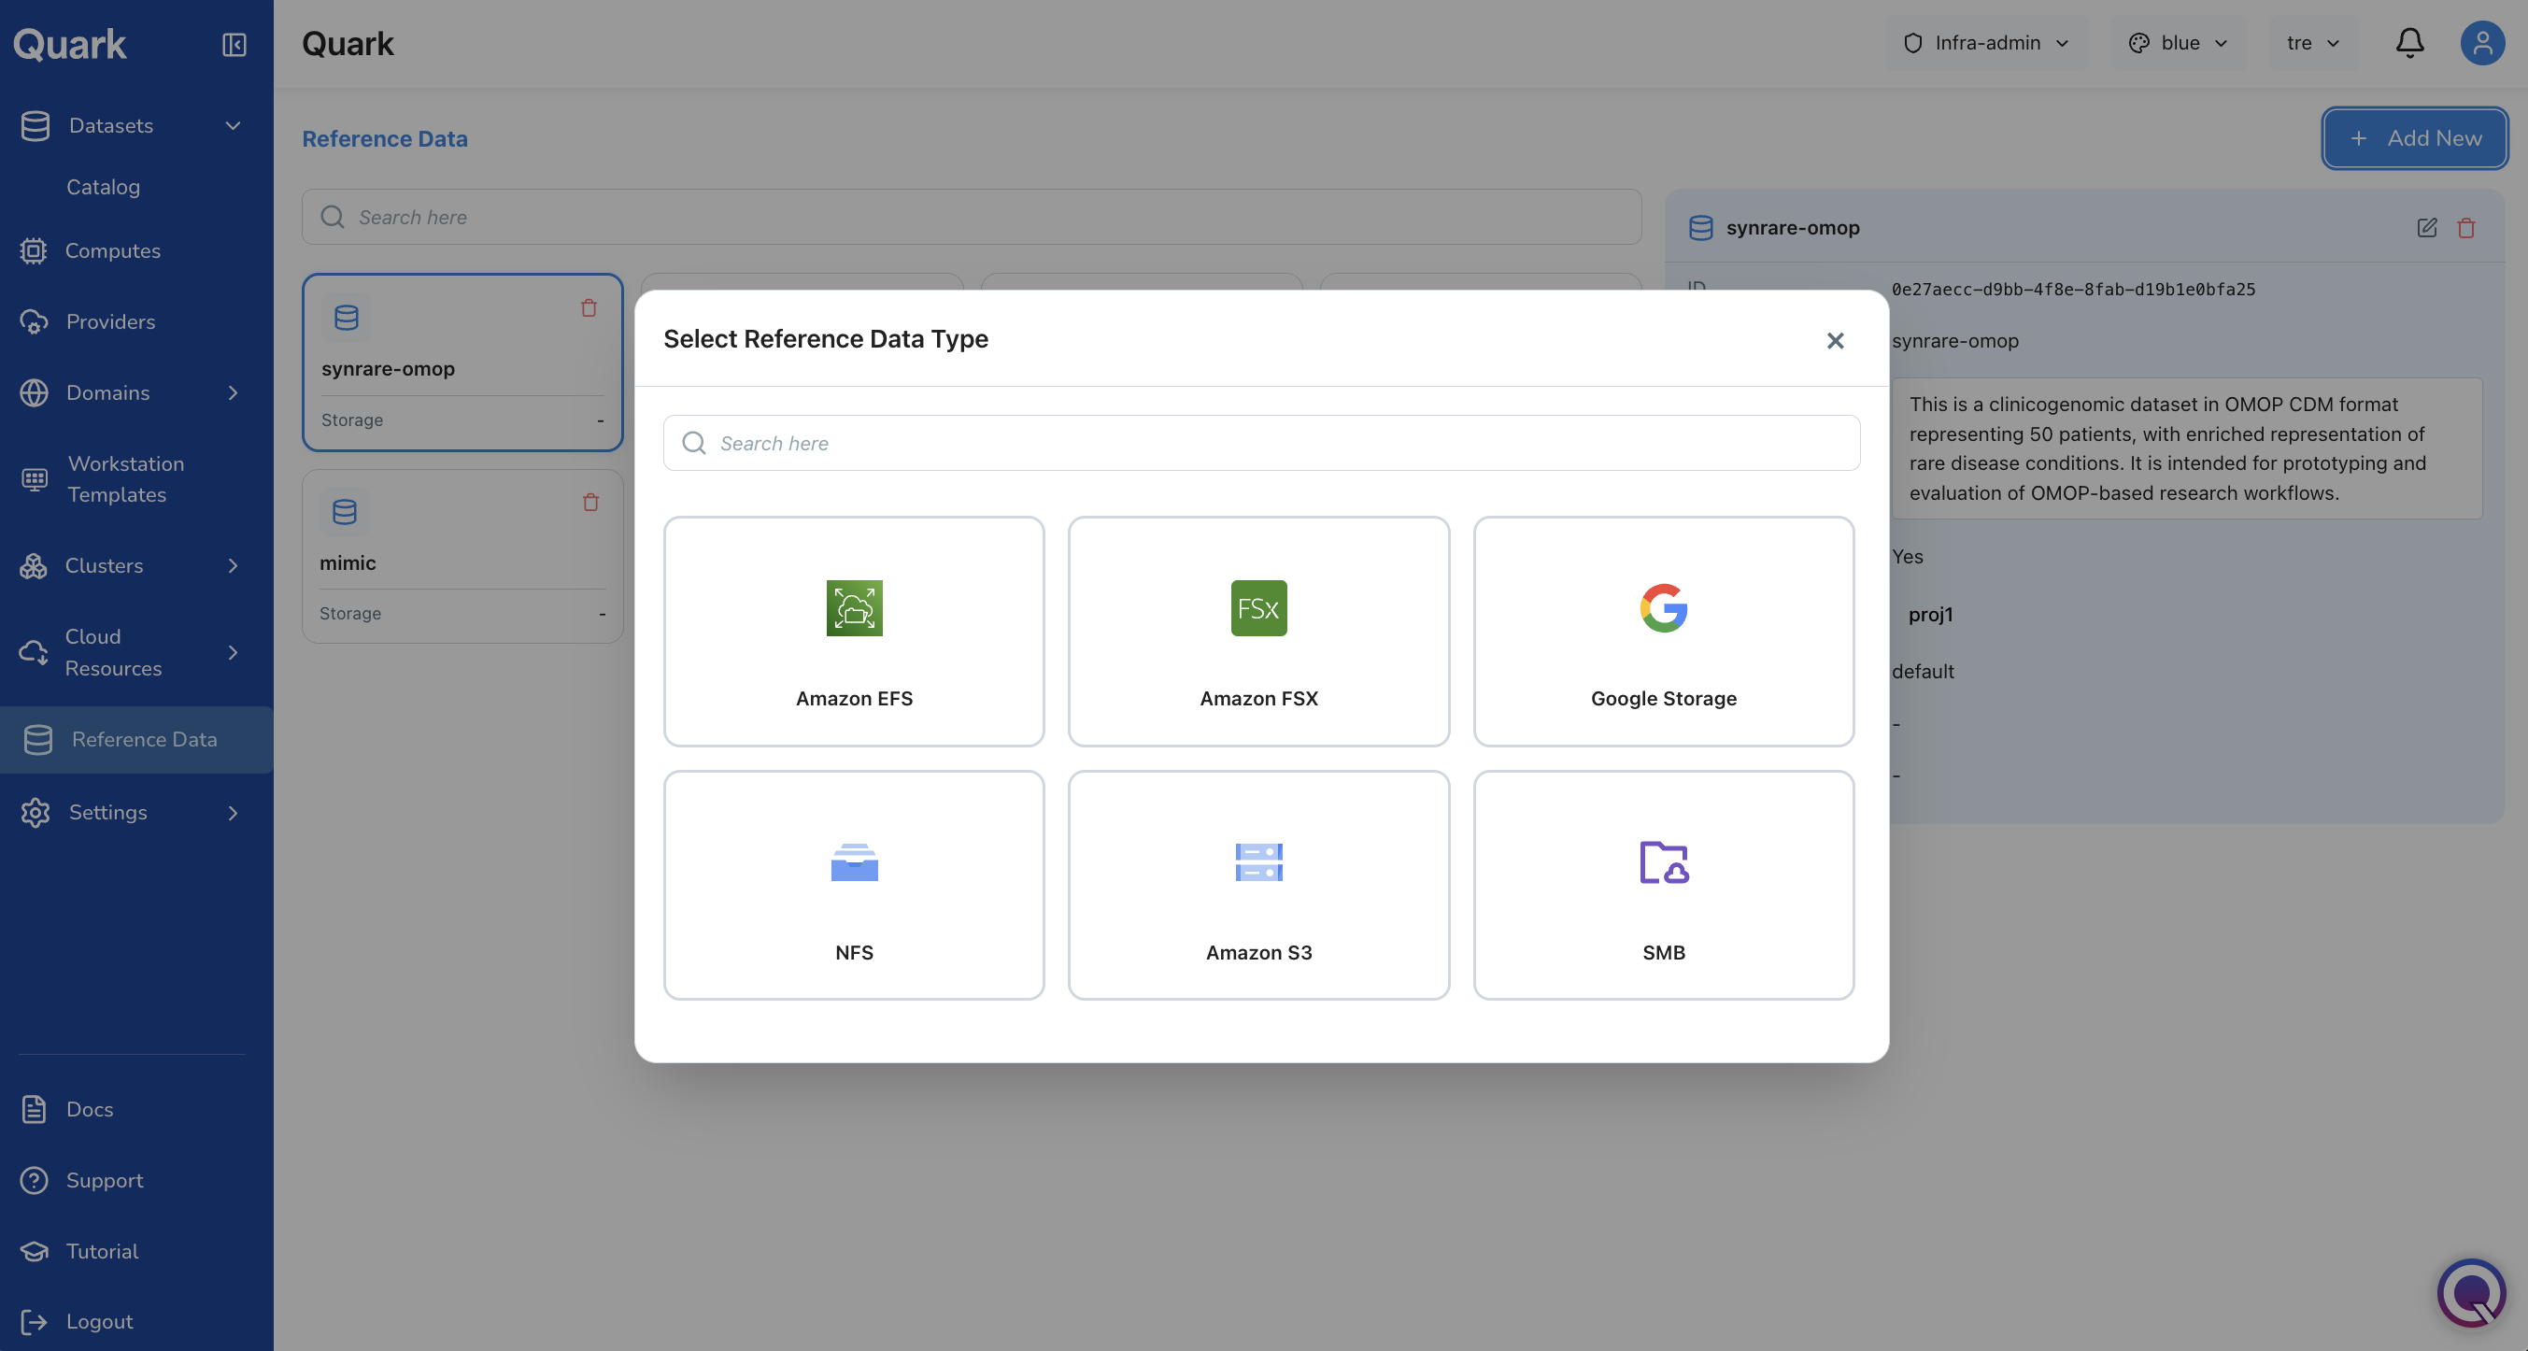Click the Settings gear icon
This screenshot has height=1351, width=2528.
[36, 812]
